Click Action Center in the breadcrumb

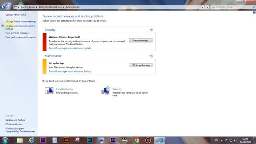coord(73,7)
